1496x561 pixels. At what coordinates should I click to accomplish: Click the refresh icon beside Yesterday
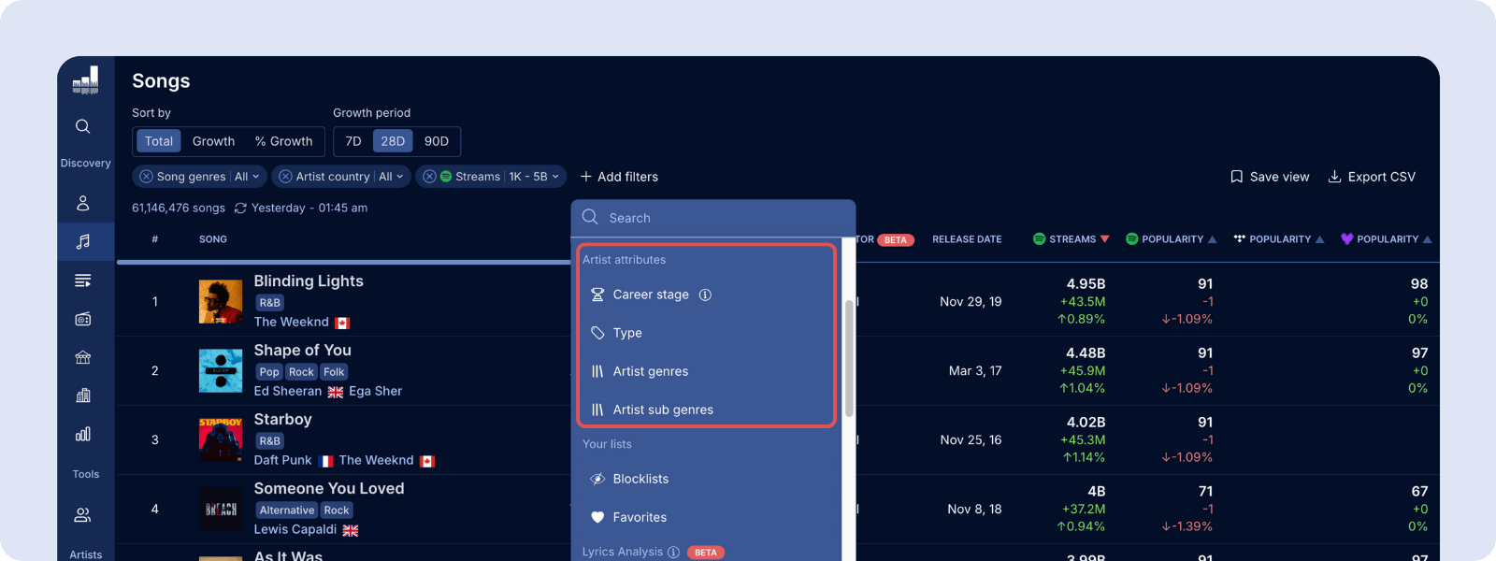[x=240, y=209]
